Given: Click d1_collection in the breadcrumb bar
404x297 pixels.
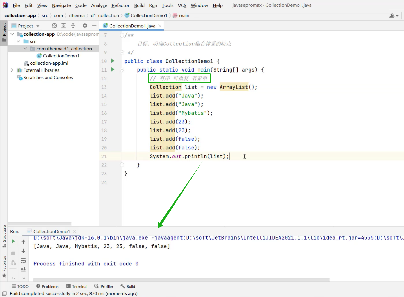Looking at the screenshot, I should coord(105,16).
